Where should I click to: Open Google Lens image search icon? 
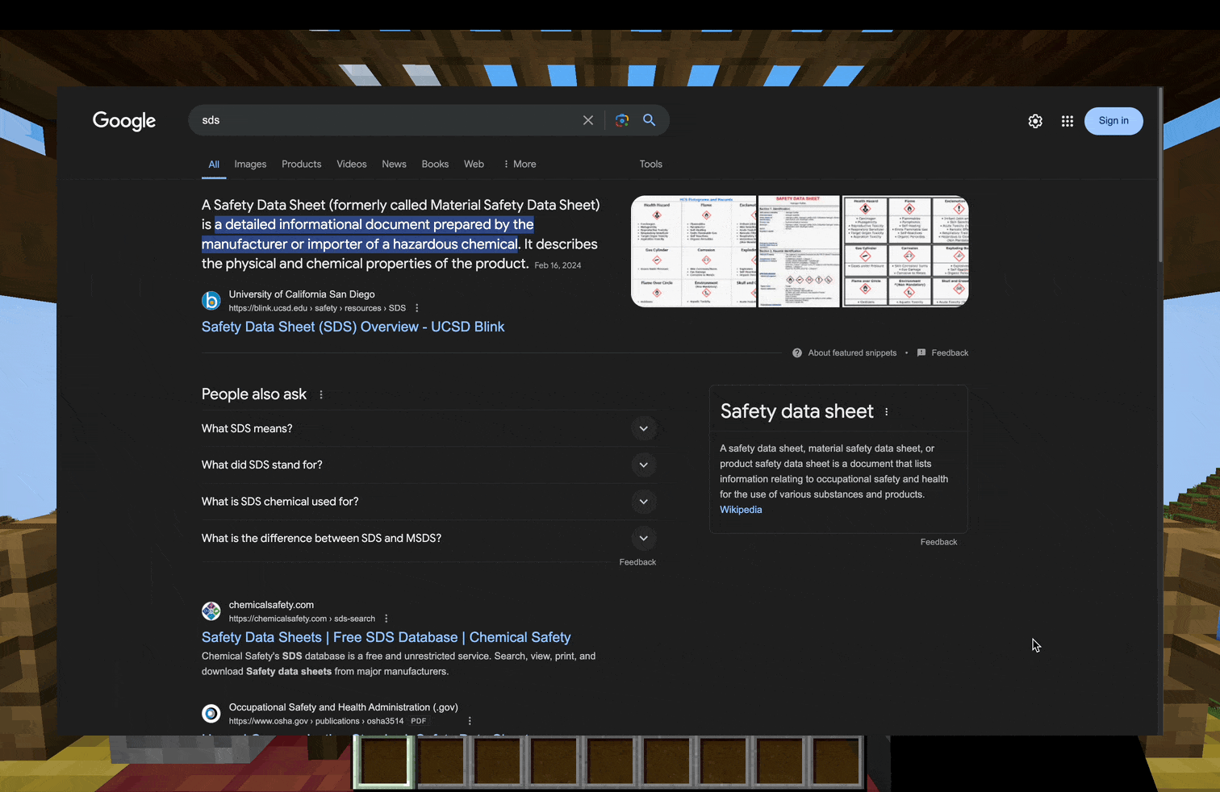pyautogui.click(x=621, y=120)
